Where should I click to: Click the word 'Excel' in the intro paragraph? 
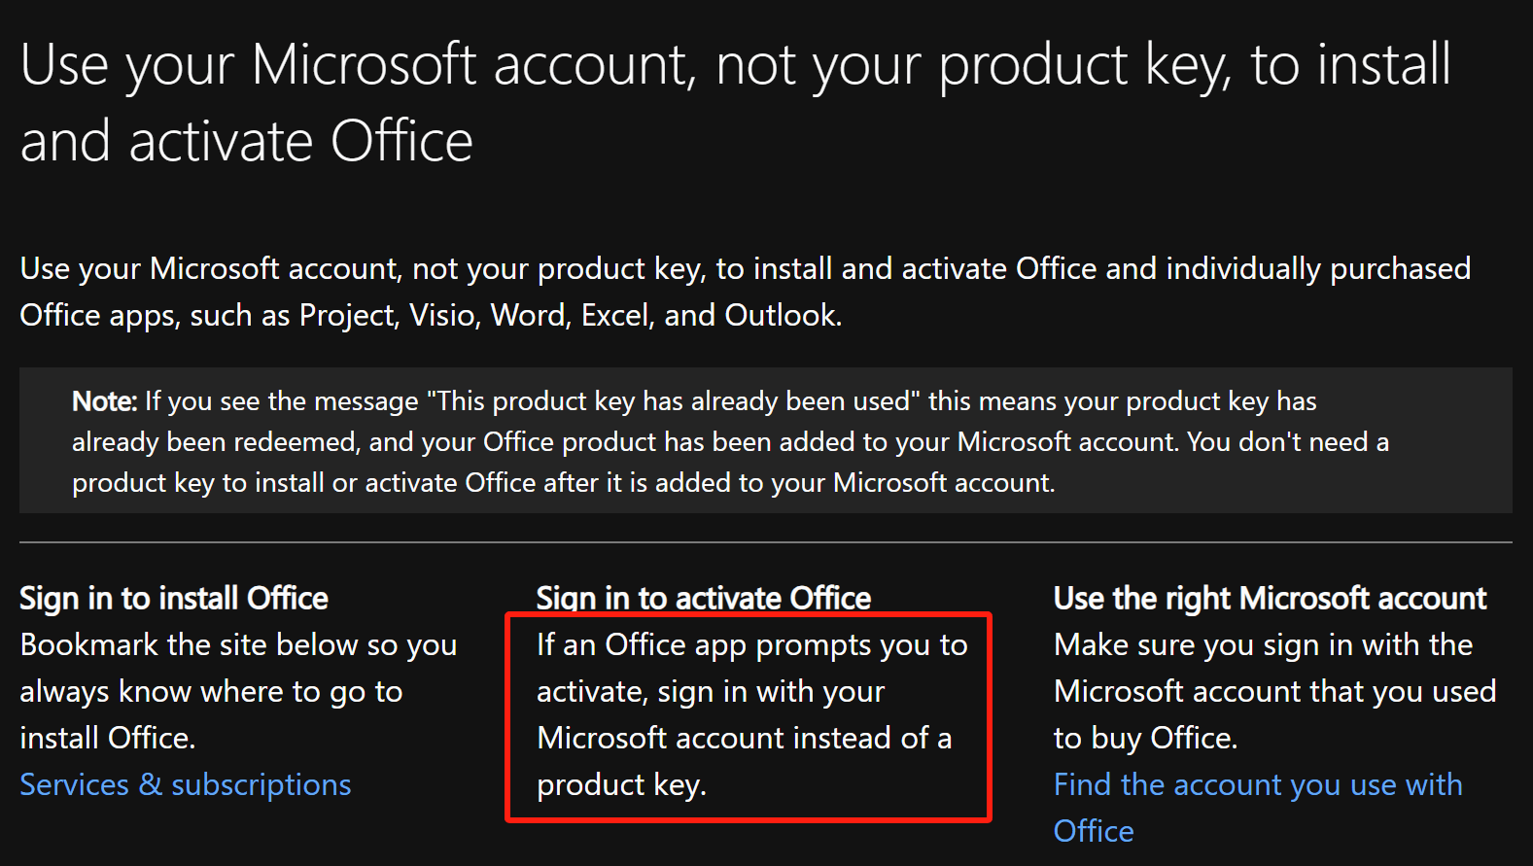tap(615, 315)
